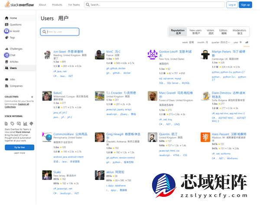Click Darin Dimitrov's beer mug avatar
This screenshot has height=205, width=260.
(x=205, y=96)
